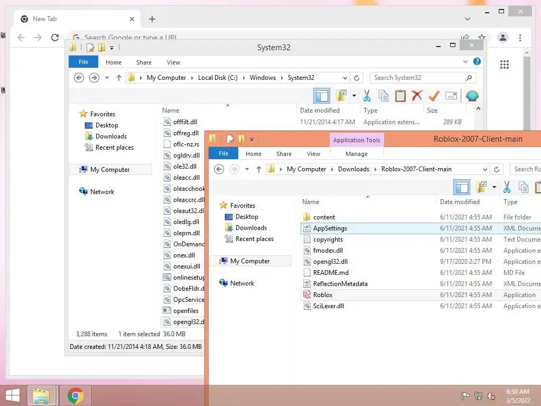
Task: Select SciLexer.dll file
Action: click(323, 306)
